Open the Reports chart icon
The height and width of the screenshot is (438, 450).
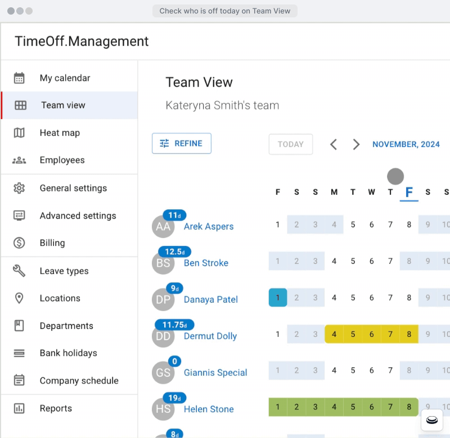click(x=19, y=408)
